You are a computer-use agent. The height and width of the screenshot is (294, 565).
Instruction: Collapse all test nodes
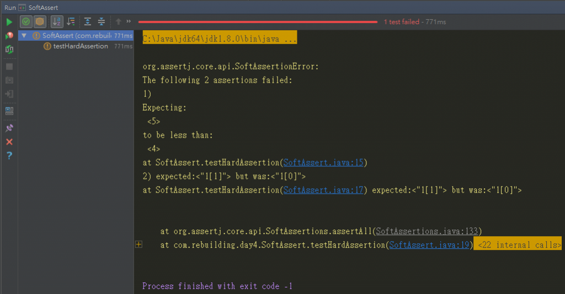pyautogui.click(x=102, y=22)
